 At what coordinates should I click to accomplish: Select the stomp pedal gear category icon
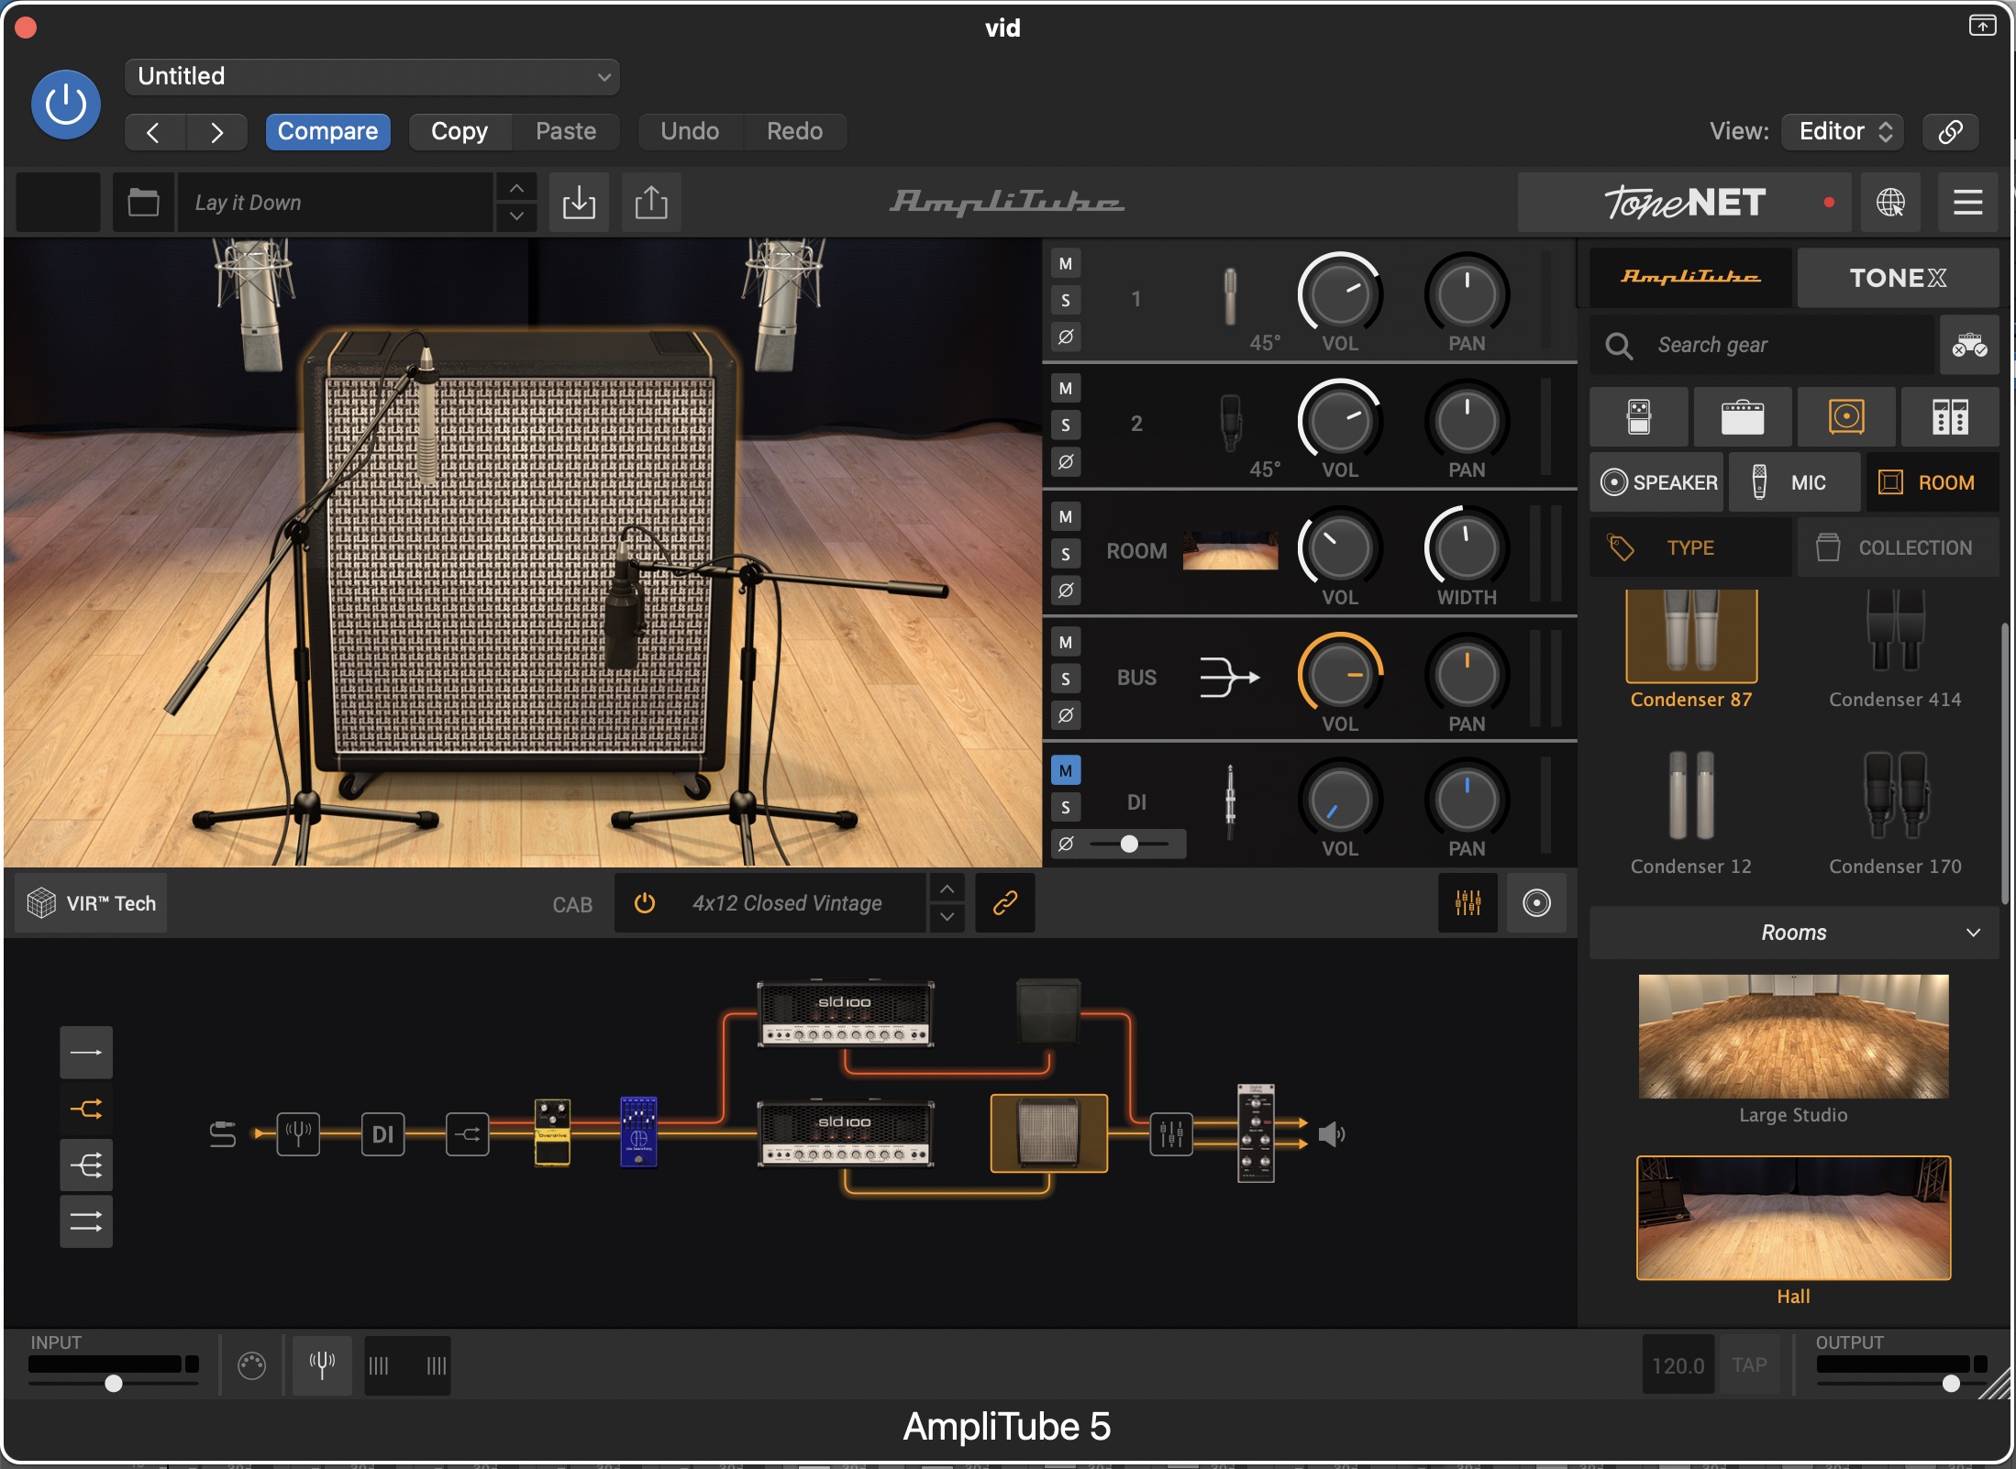[x=1638, y=417]
